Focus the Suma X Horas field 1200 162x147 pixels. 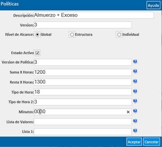83,72
